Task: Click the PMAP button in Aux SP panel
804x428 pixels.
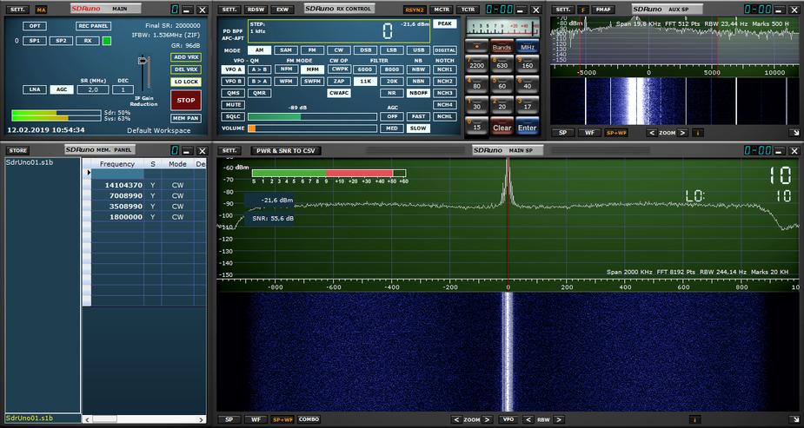Action: 603,10
